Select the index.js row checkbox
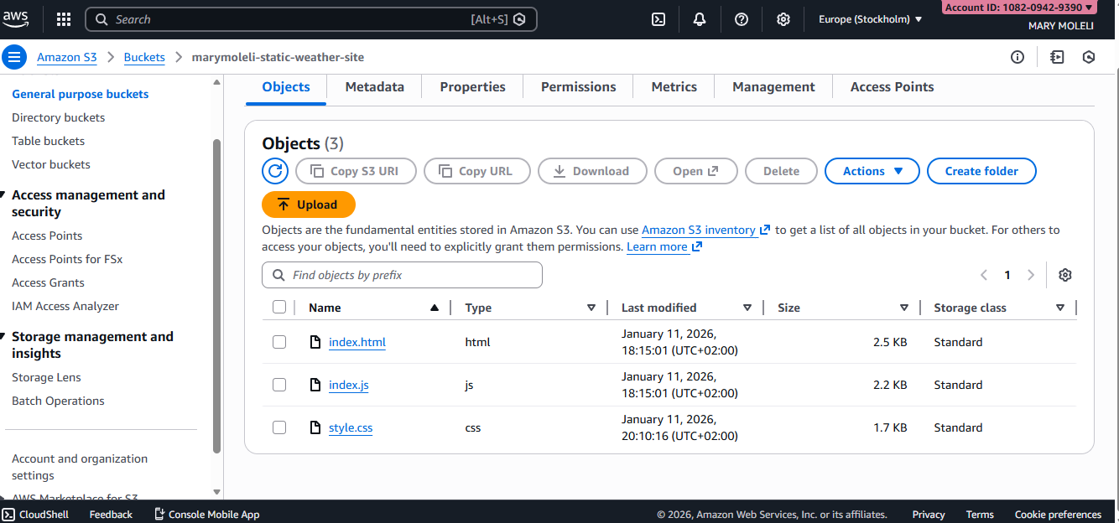 279,385
